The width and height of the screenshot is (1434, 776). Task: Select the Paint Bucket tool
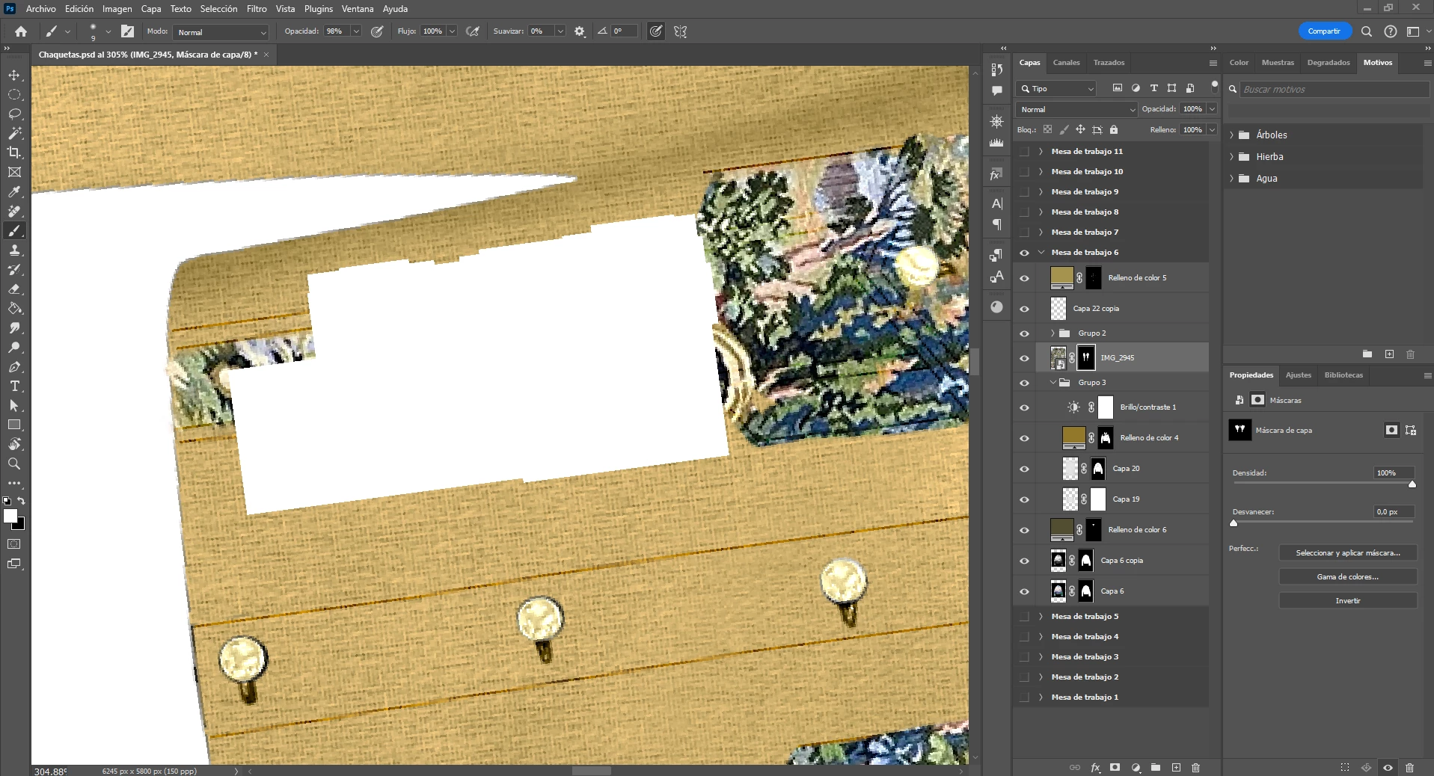coord(14,309)
